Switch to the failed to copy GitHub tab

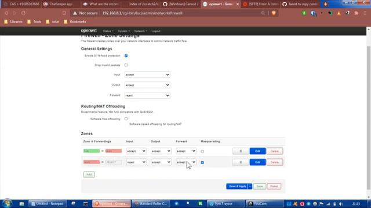coord(301,4)
